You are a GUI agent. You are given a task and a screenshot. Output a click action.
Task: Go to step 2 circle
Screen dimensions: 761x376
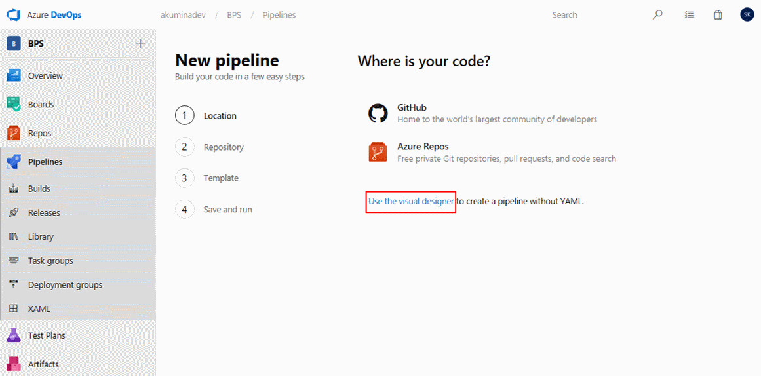coord(184,147)
